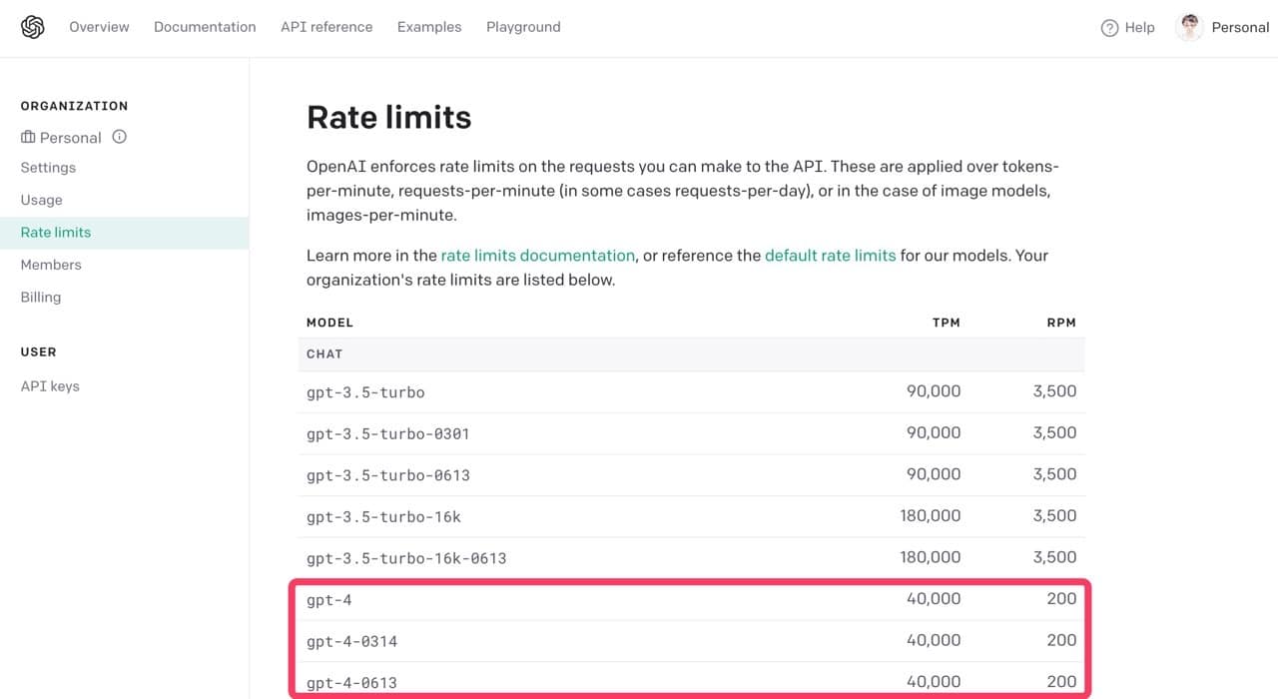Click the USER sidebar heading
Image resolution: width=1278 pixels, height=699 pixels.
(x=39, y=352)
